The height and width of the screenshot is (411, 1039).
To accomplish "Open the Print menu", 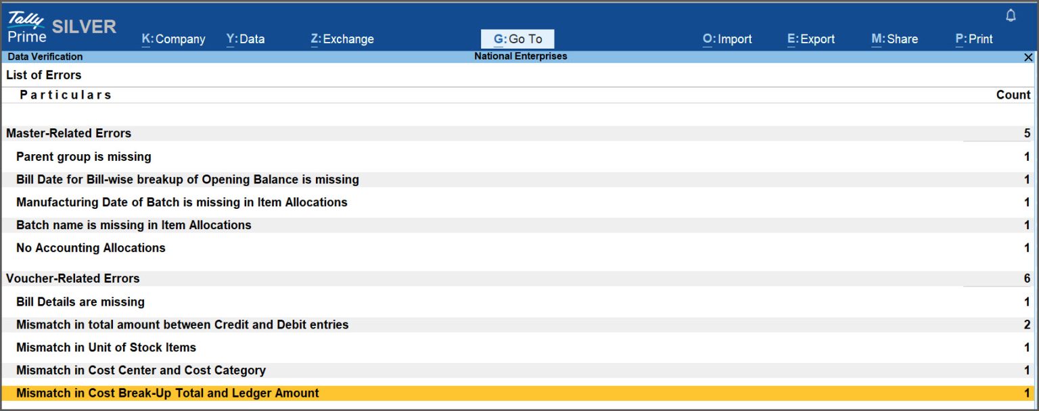I will (974, 39).
